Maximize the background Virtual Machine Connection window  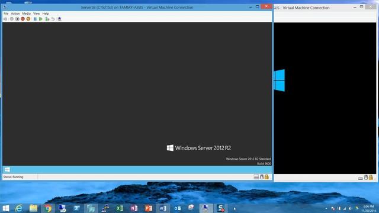click(362, 7)
